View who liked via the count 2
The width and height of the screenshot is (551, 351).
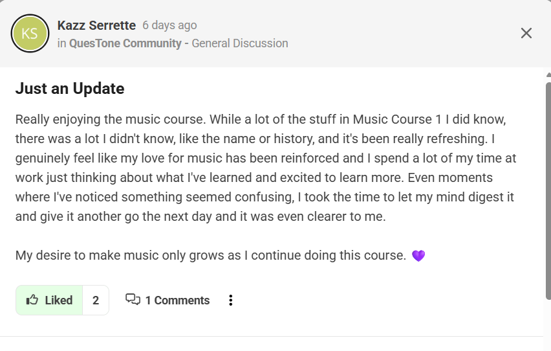(x=96, y=300)
